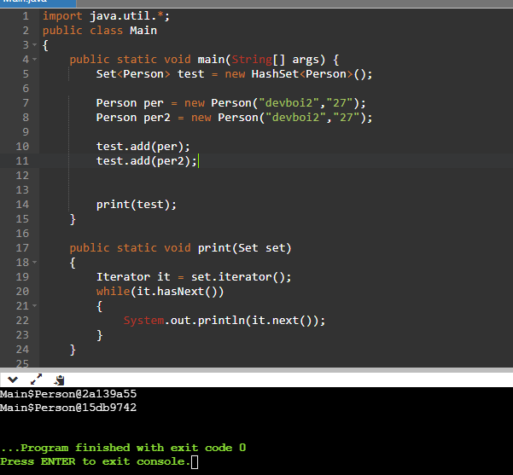Click 'print(test);' on line 14
513x475 pixels.
click(137, 205)
